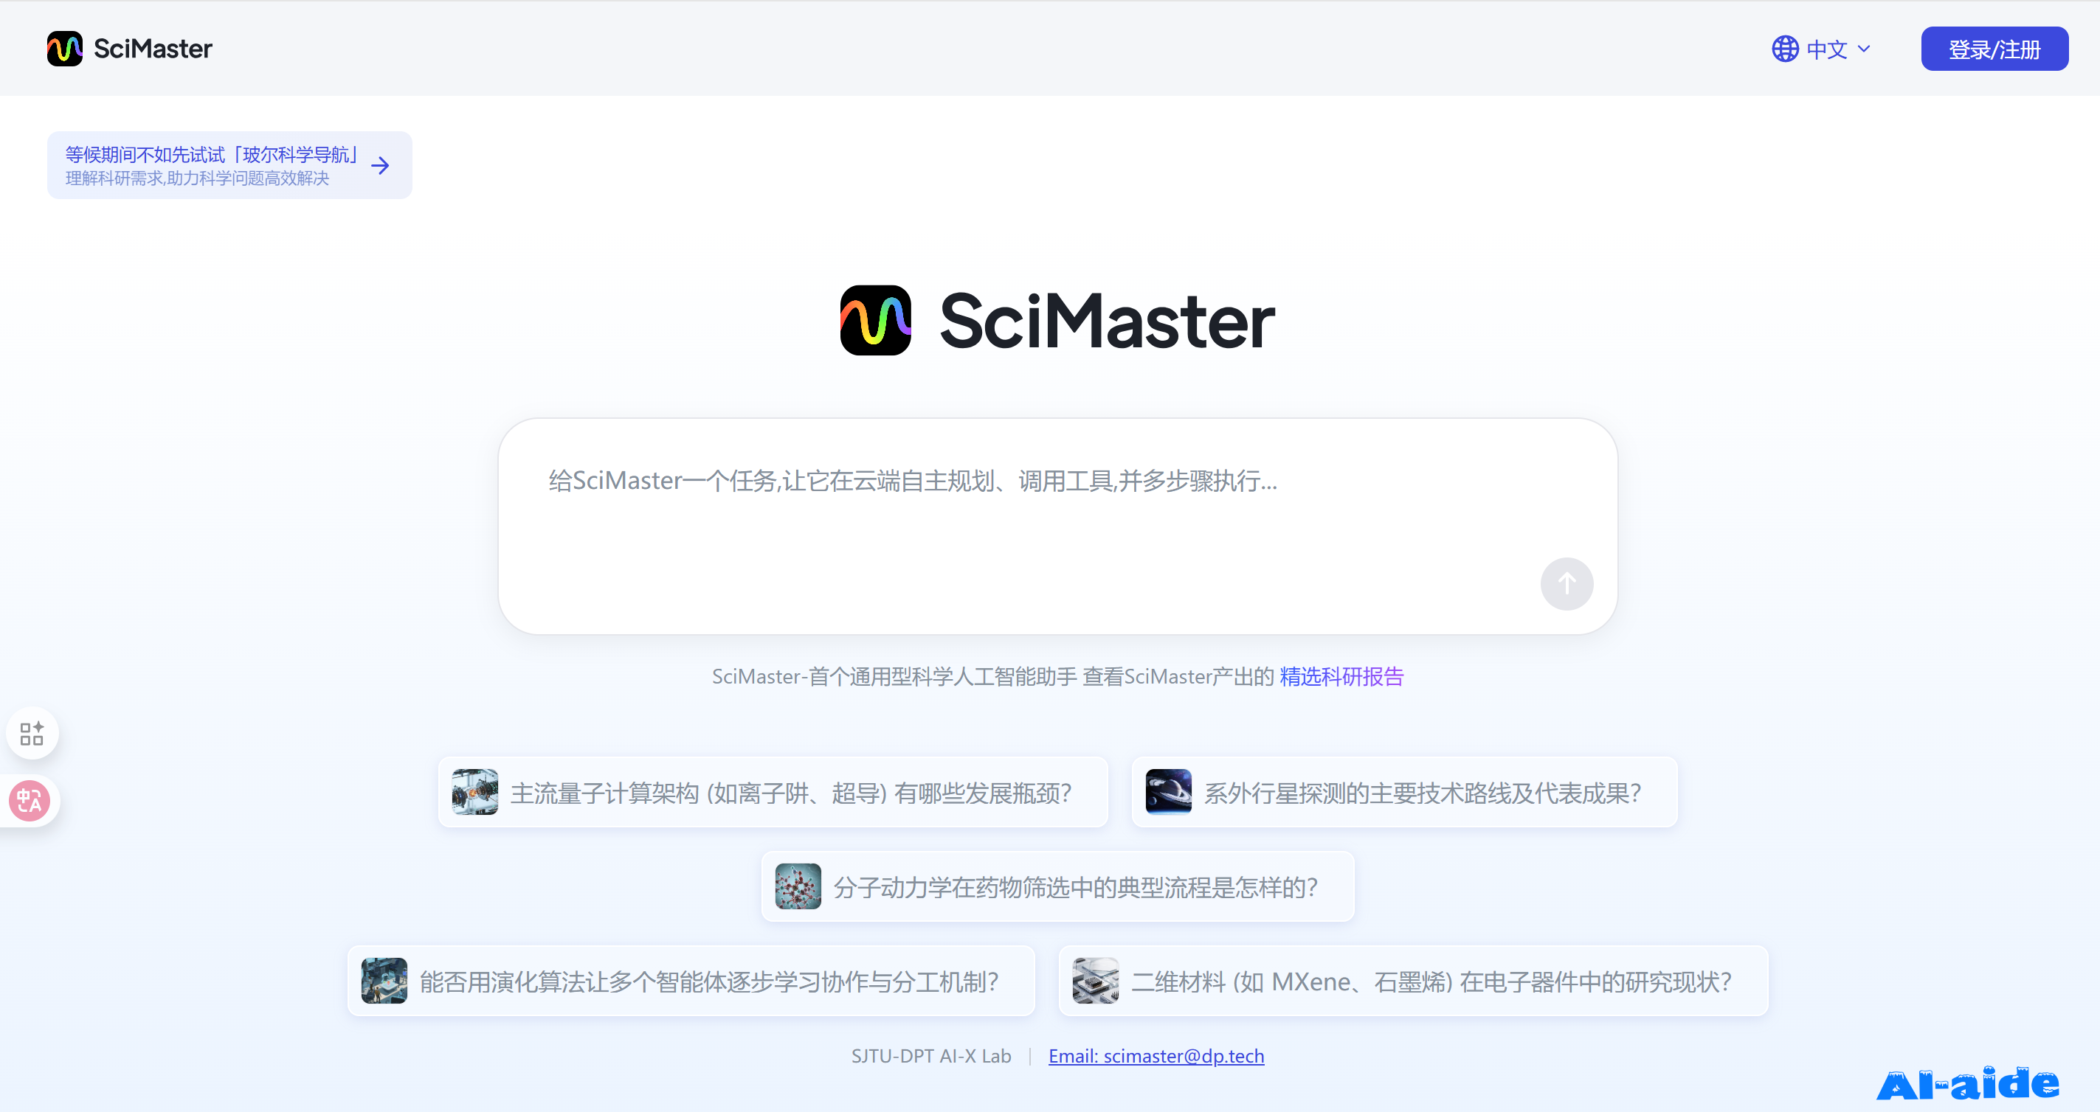Image resolution: width=2100 pixels, height=1112 pixels.
Task: Select the quantum computing architecture suggestion
Action: (790, 793)
